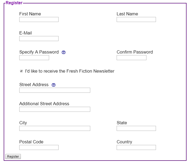Click the help icon beside Specify A Password

pyautogui.click(x=64, y=52)
